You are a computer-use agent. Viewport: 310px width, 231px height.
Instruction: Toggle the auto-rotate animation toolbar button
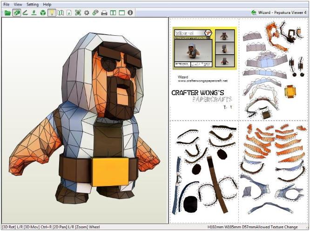(x=17, y=13)
